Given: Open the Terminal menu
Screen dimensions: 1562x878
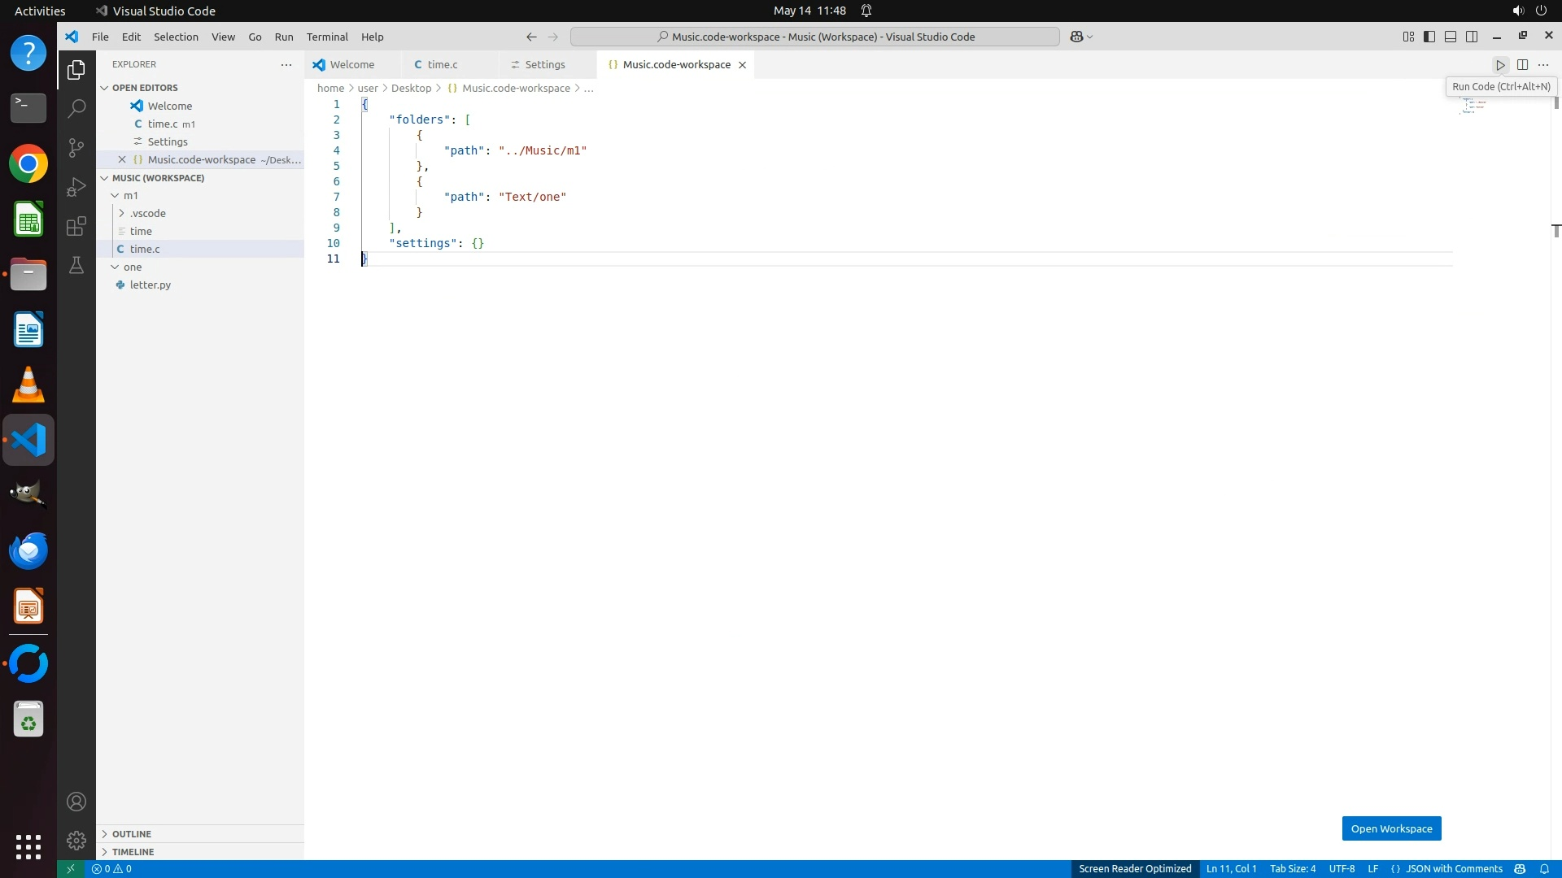Looking at the screenshot, I should coord(327,37).
